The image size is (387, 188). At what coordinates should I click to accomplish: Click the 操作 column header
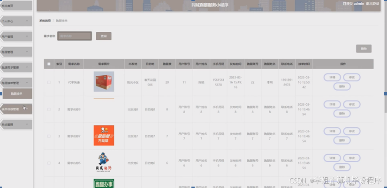pos(343,64)
